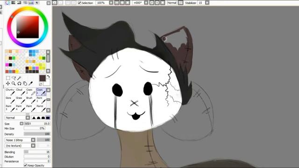Toggle the RGB slider panel icon
Screen dimensions: 299x168
[13, 3]
